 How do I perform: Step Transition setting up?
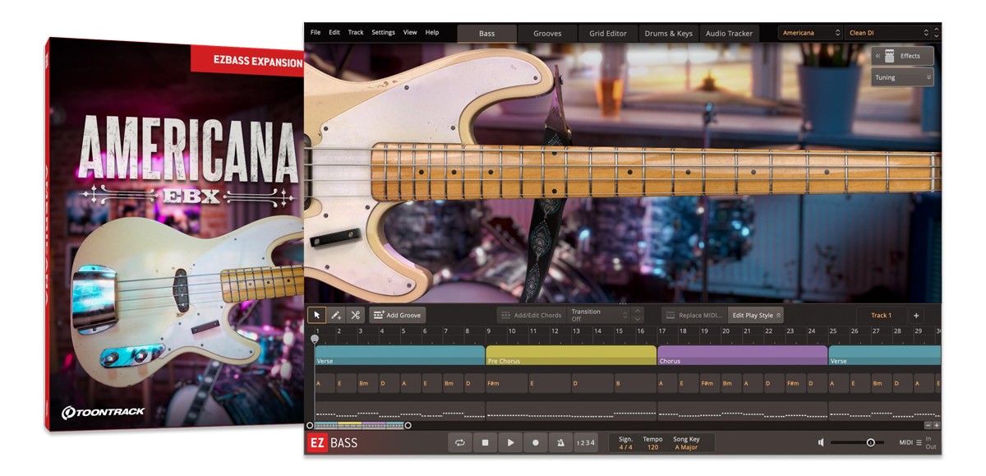point(638,312)
